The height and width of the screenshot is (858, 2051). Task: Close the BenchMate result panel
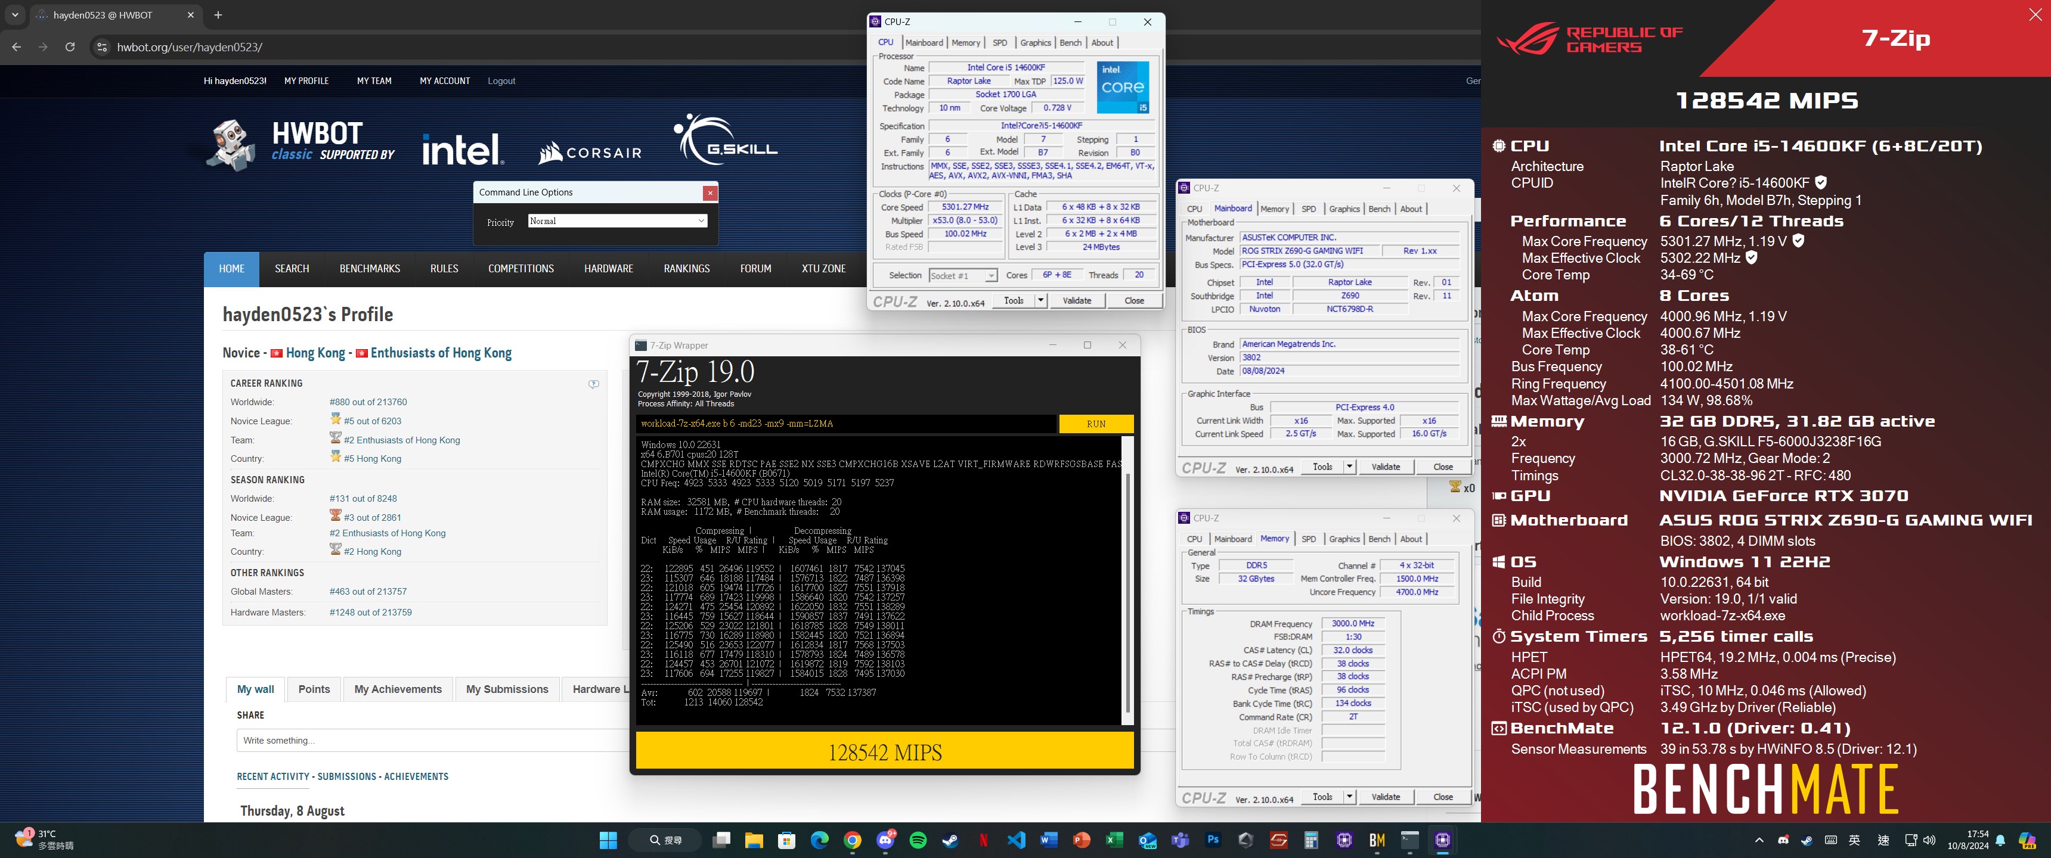[x=2034, y=14]
